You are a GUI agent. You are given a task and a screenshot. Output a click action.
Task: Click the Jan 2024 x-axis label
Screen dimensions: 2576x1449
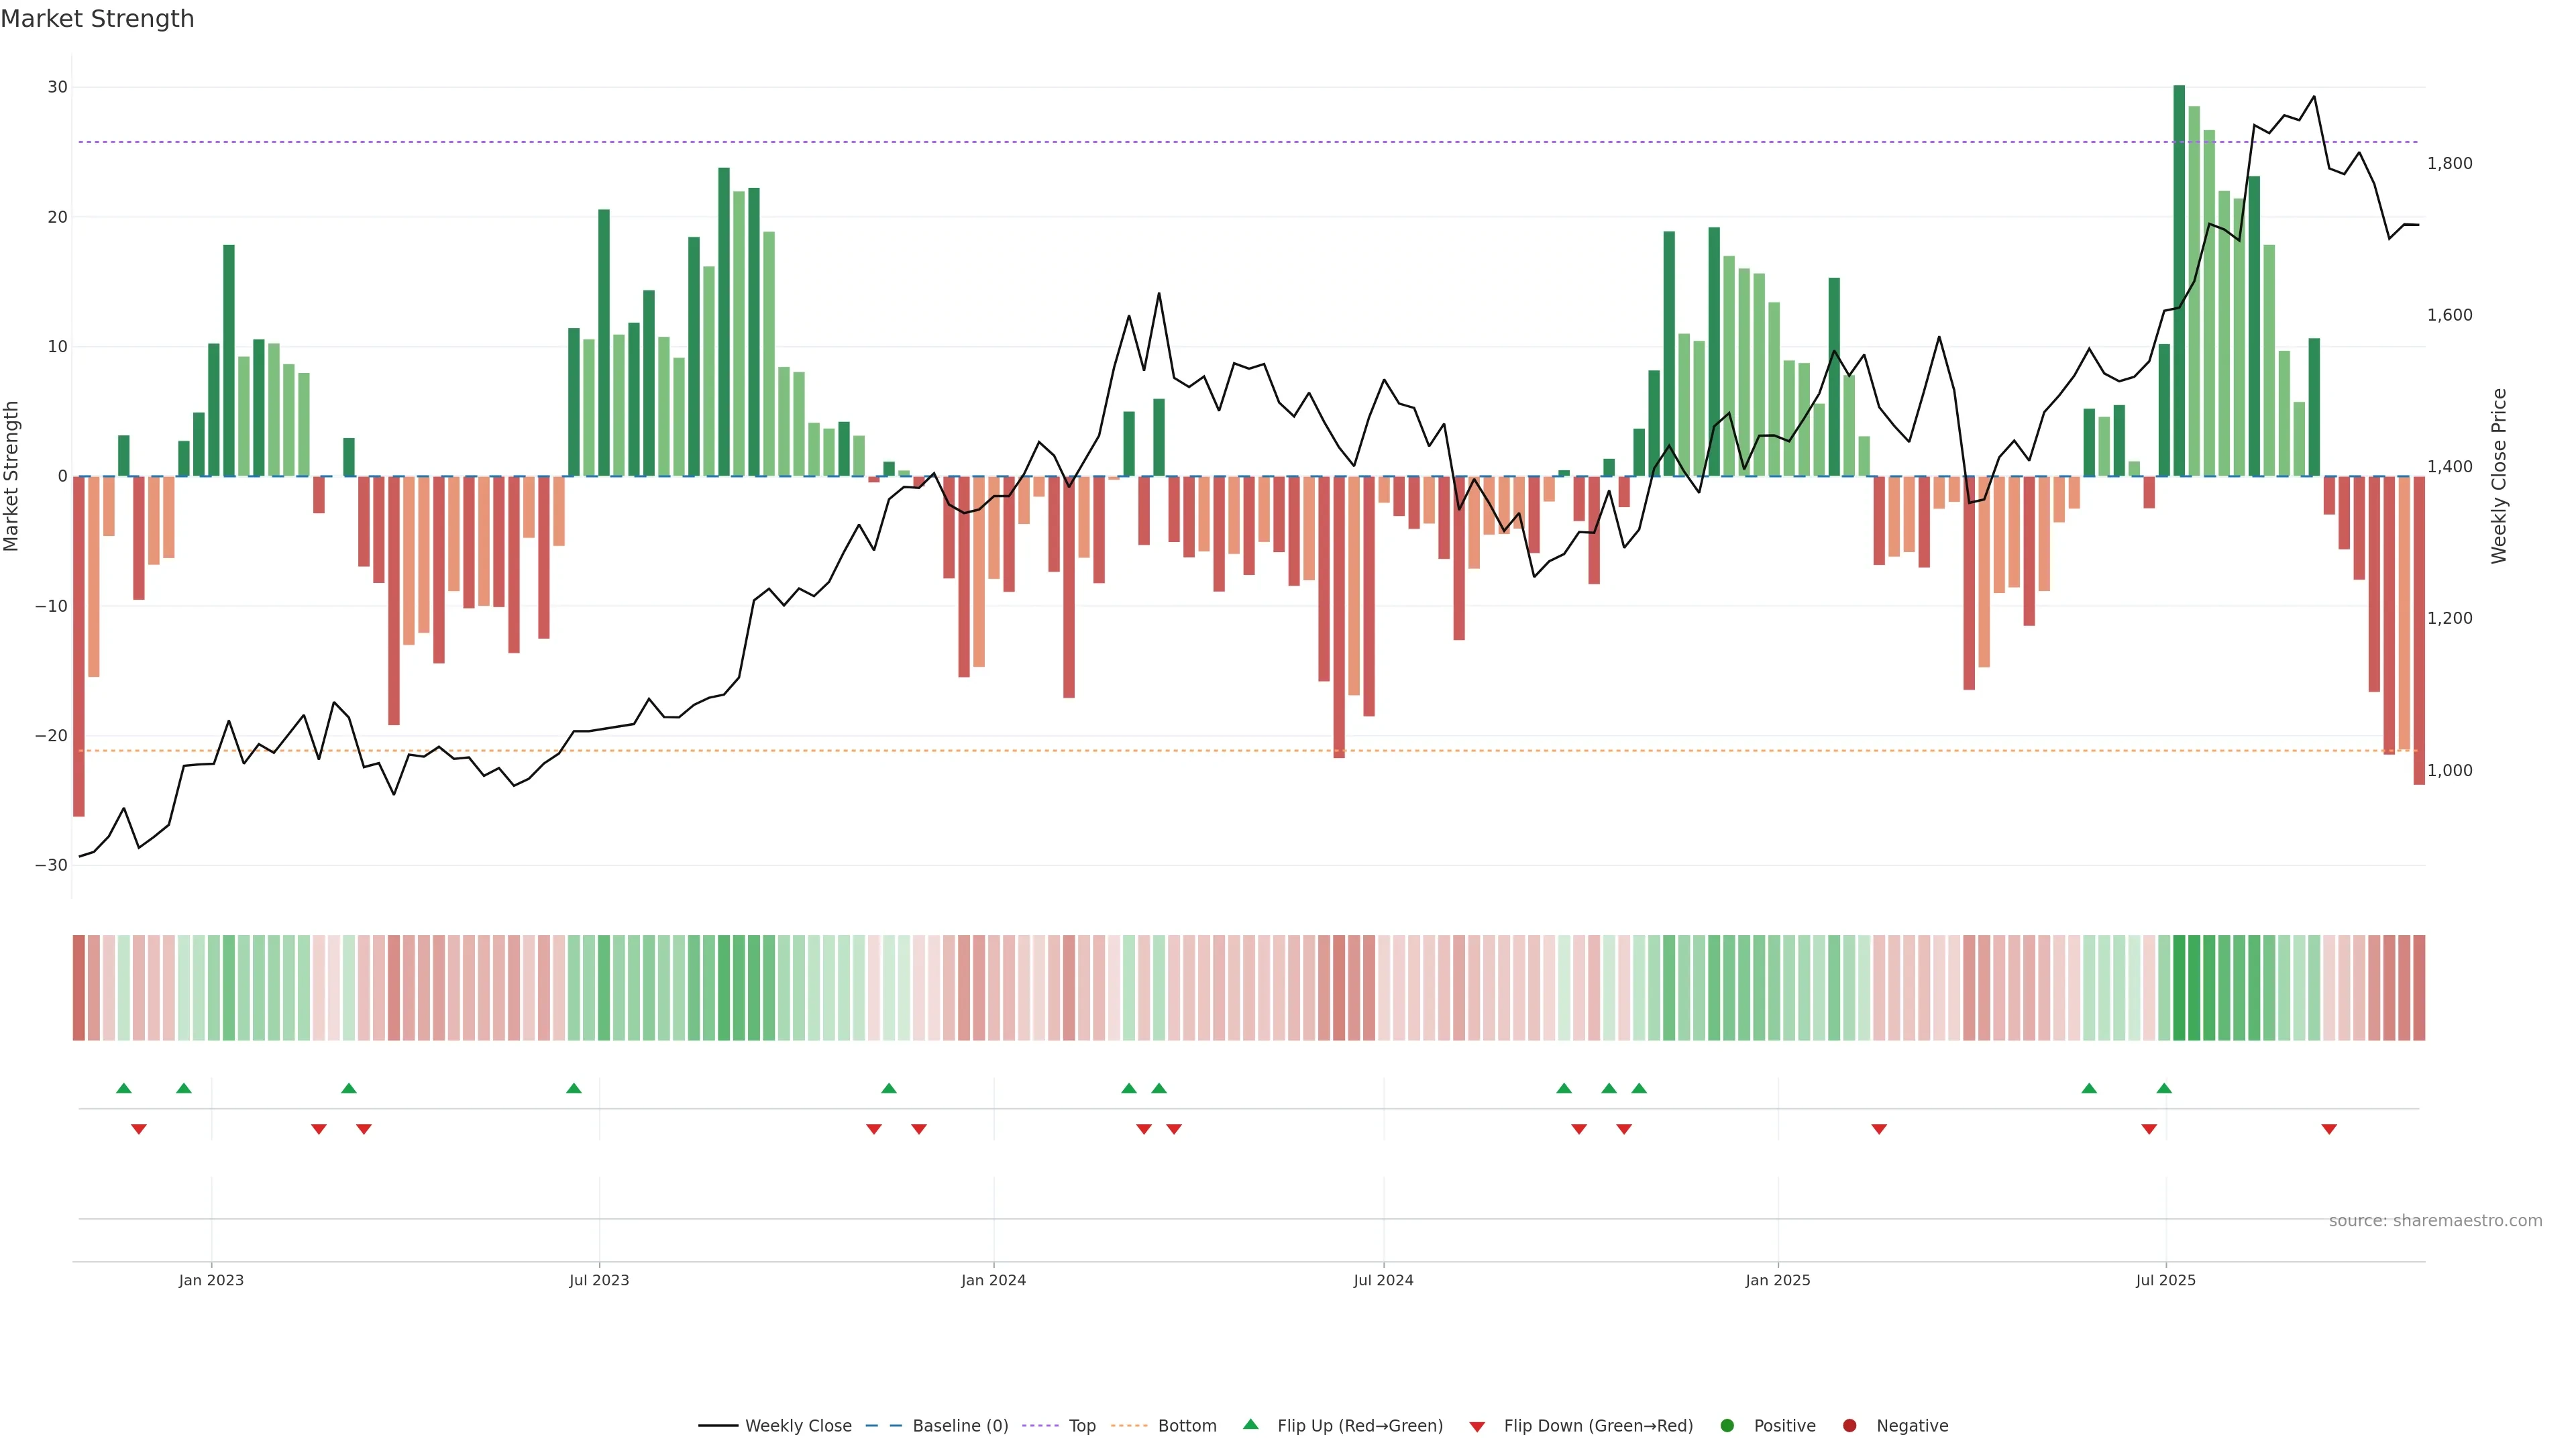pos(993,1280)
